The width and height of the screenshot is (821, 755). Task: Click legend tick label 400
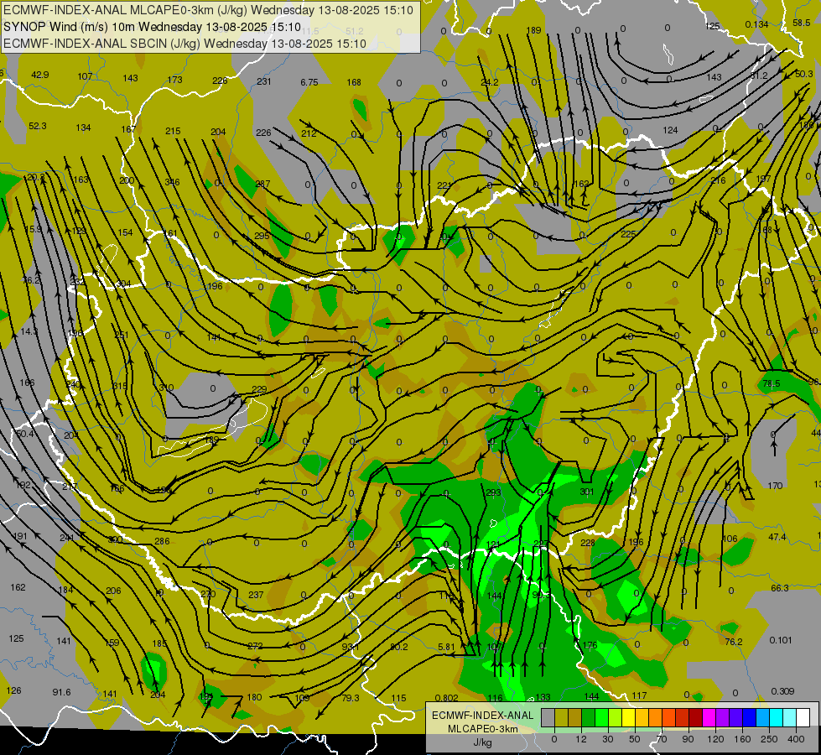tap(796, 739)
